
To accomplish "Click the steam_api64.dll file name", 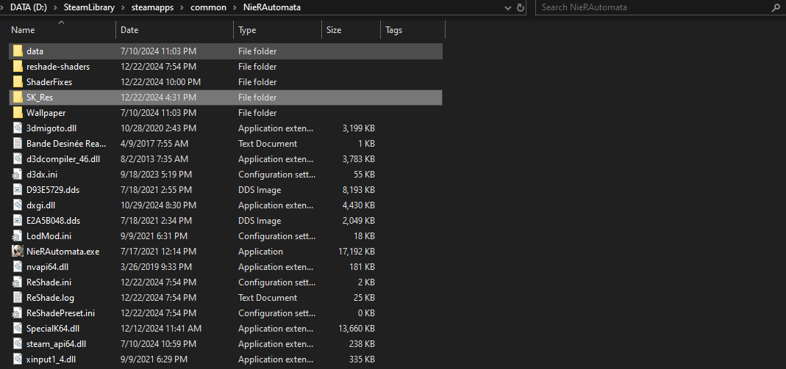I will (x=56, y=344).
